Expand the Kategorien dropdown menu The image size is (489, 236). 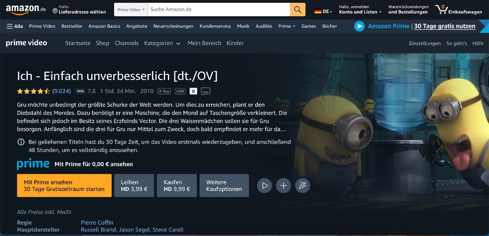coord(162,43)
